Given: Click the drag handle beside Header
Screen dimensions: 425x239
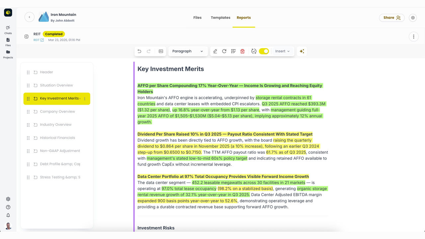Looking at the screenshot, I should coord(28,72).
